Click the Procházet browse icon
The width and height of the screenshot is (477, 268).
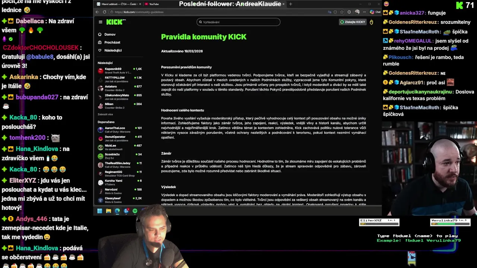click(99, 42)
